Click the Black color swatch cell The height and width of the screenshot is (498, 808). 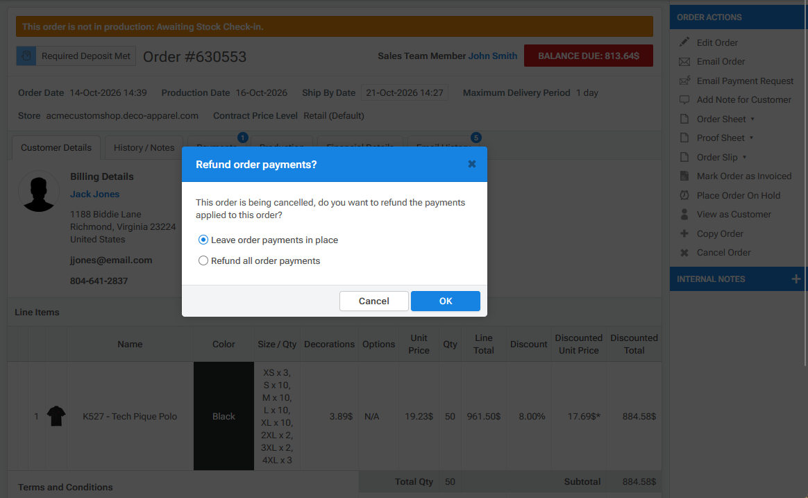click(224, 416)
